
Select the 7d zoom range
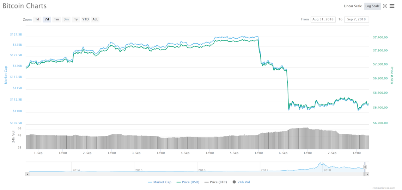click(47, 19)
